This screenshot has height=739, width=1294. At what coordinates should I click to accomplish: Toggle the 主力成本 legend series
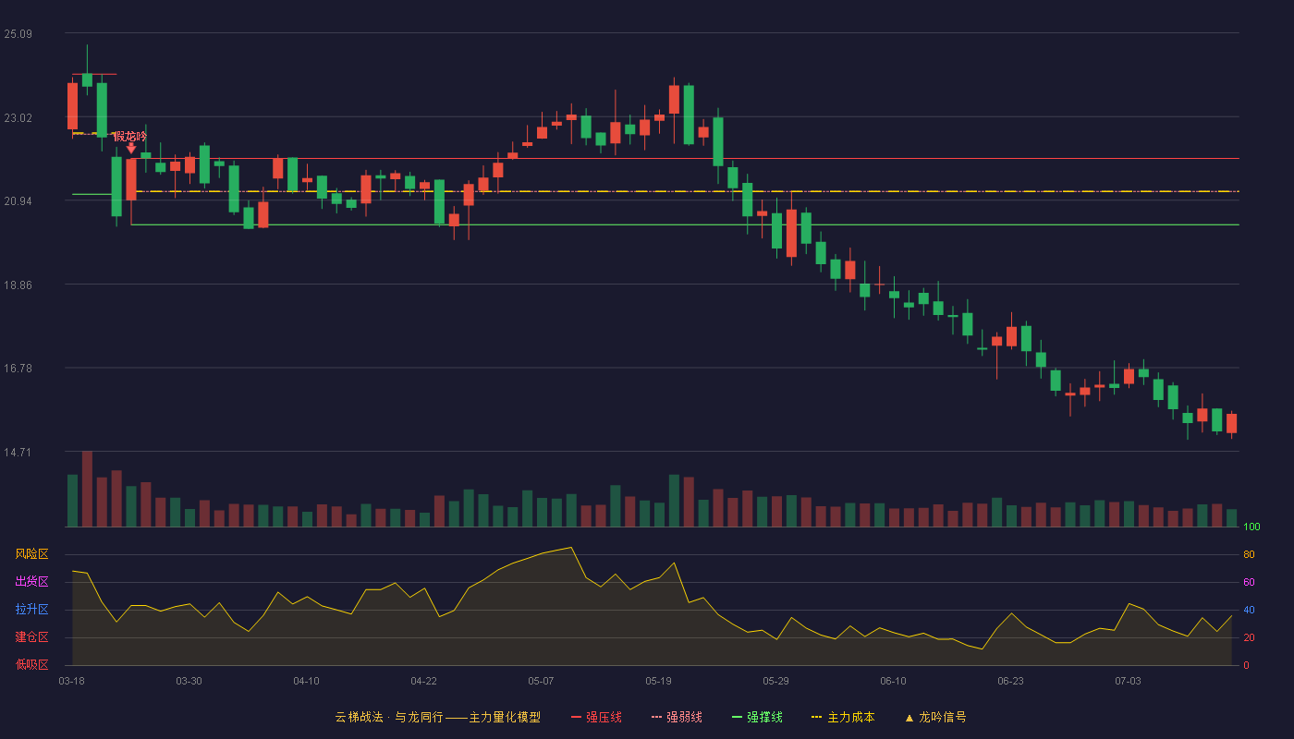click(x=843, y=717)
